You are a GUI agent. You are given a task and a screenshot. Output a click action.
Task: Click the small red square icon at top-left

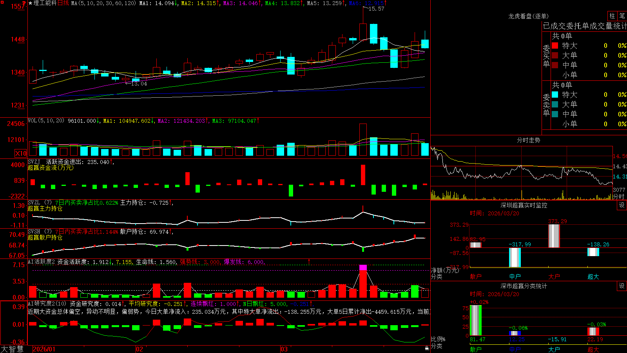(x=2, y=2)
